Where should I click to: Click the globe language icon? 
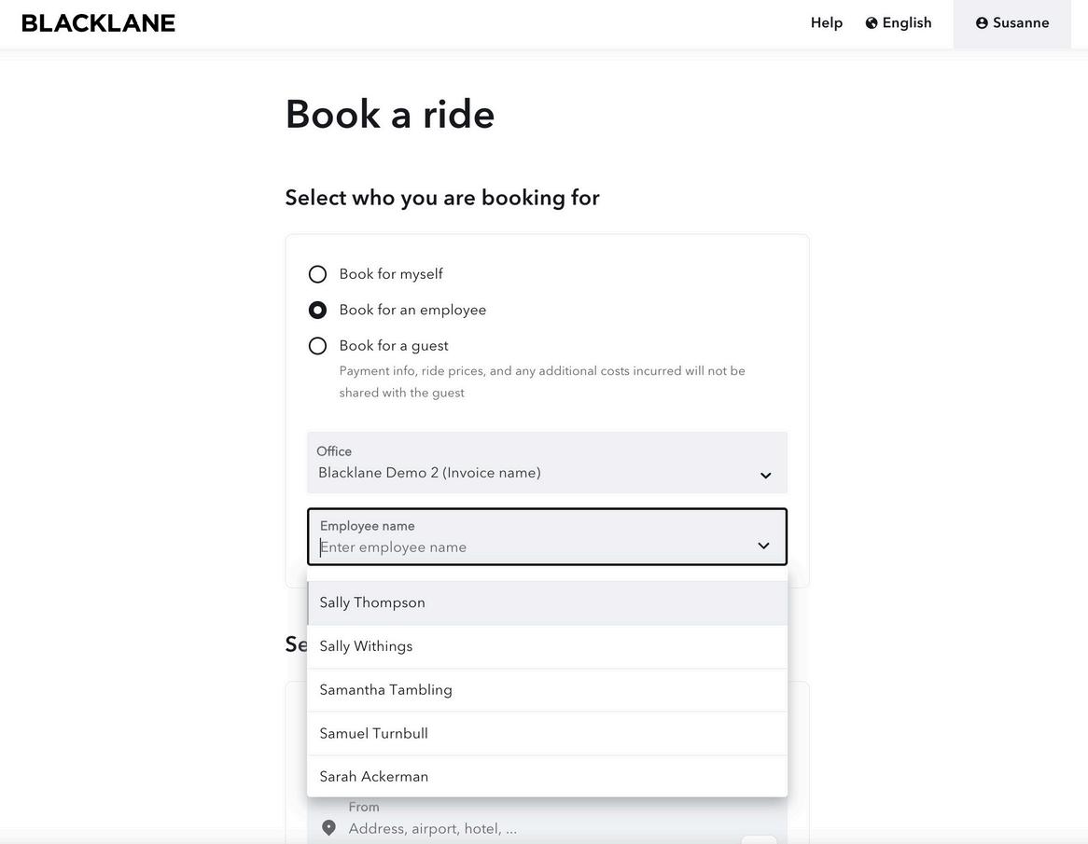(872, 23)
